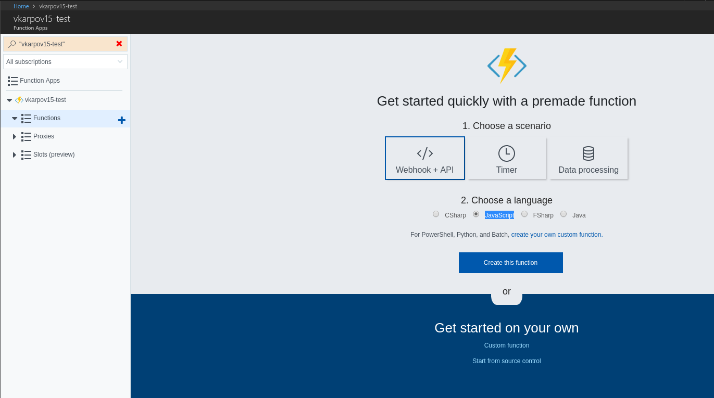The width and height of the screenshot is (714, 398).
Task: Select Proxies in the tree
Action: (x=44, y=136)
